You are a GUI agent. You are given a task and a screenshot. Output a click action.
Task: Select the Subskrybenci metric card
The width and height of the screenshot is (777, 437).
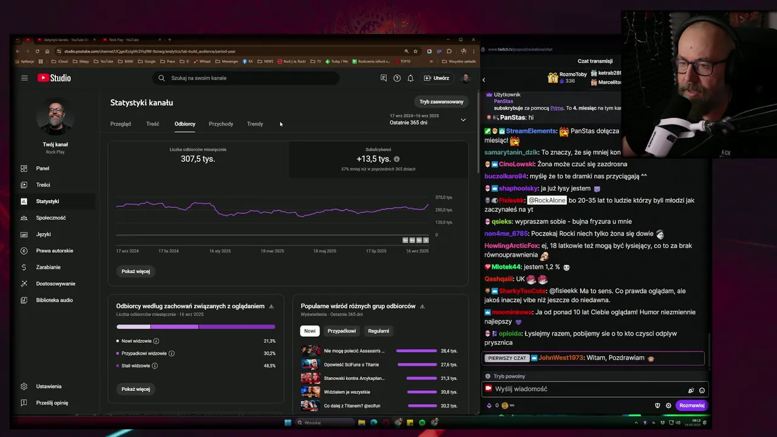tap(378, 159)
